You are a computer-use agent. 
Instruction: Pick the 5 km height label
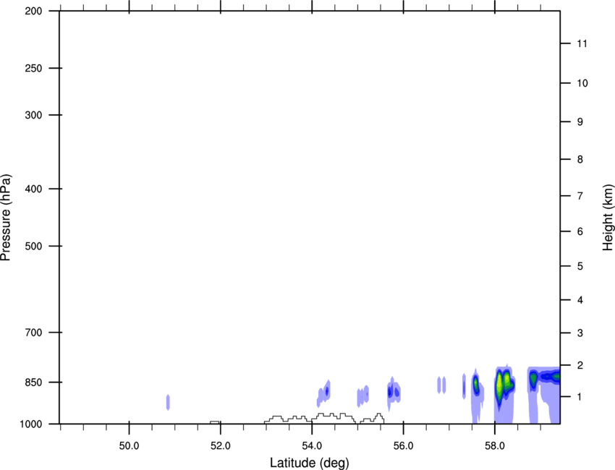pos(580,267)
